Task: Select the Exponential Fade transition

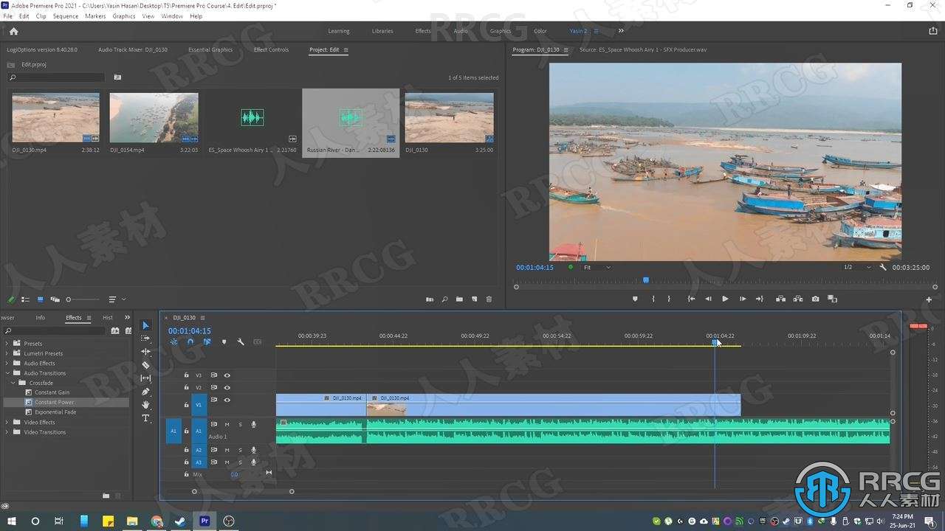Action: click(55, 412)
